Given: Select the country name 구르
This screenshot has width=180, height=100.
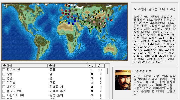Looking at the screenshot, I should tap(53, 82).
